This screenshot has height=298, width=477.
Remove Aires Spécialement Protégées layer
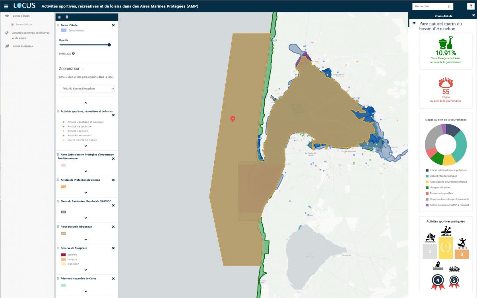[113, 159]
